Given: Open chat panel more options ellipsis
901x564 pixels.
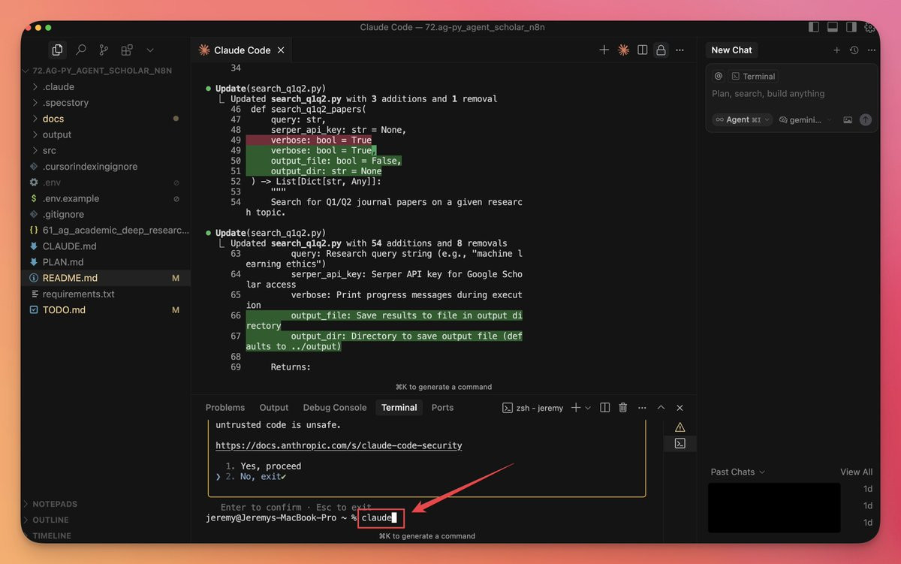Looking at the screenshot, I should 870,50.
